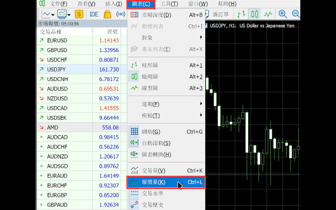Open the IDE editor button
336x210 pixels.
[94, 14]
